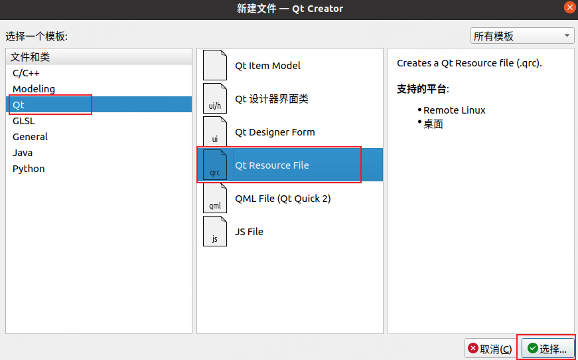Click the 文件和类 list header
Viewport: 578px width, 360px height.
99,57
